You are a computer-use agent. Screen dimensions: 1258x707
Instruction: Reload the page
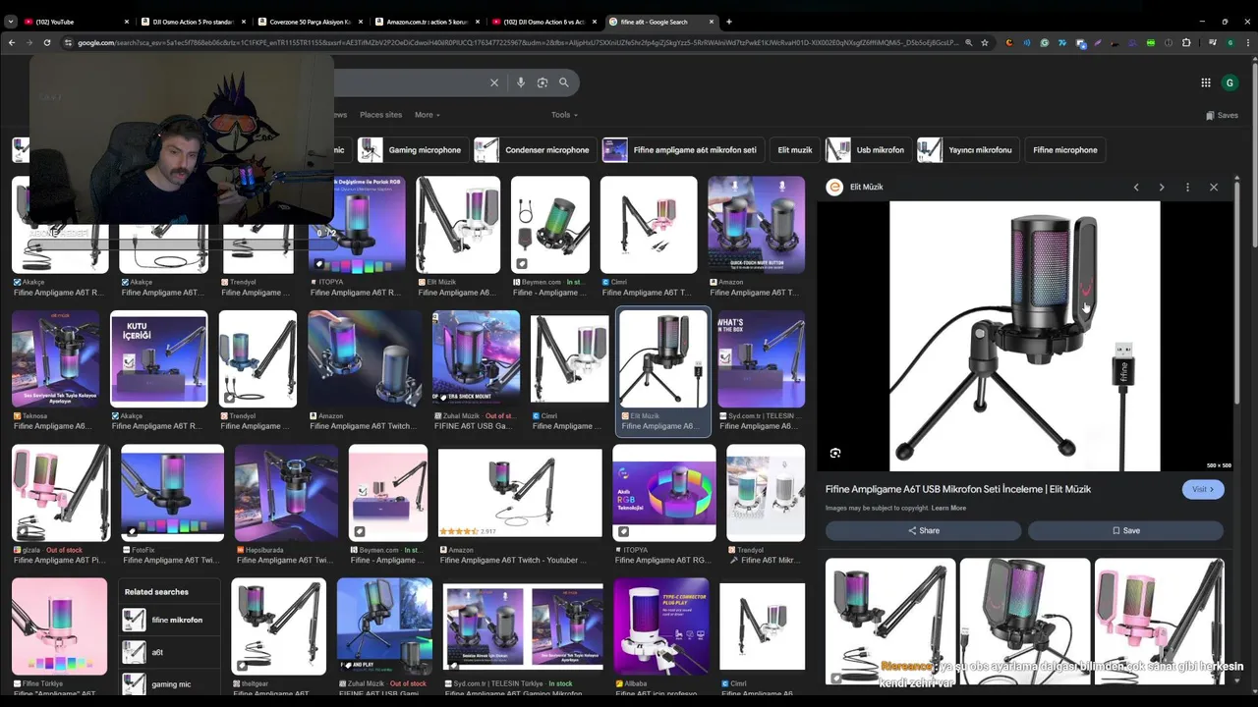coord(47,42)
